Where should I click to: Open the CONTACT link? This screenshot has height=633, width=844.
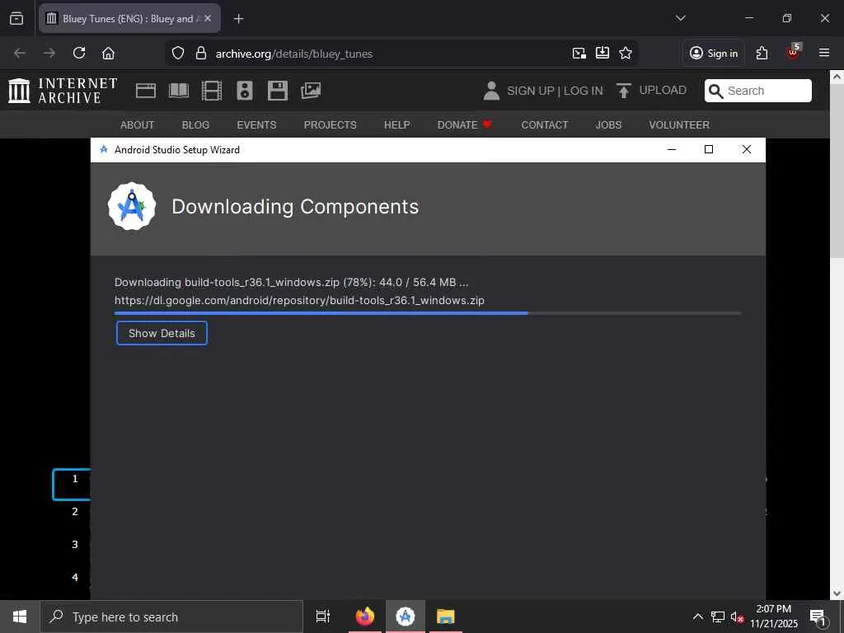coord(545,125)
